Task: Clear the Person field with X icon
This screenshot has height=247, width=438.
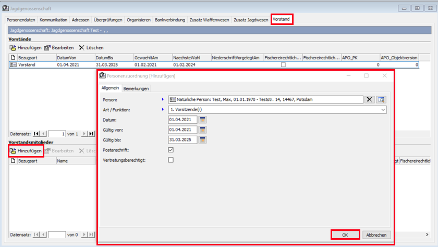Action: coord(369,100)
